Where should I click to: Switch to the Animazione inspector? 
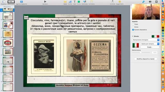coord(150,2)
